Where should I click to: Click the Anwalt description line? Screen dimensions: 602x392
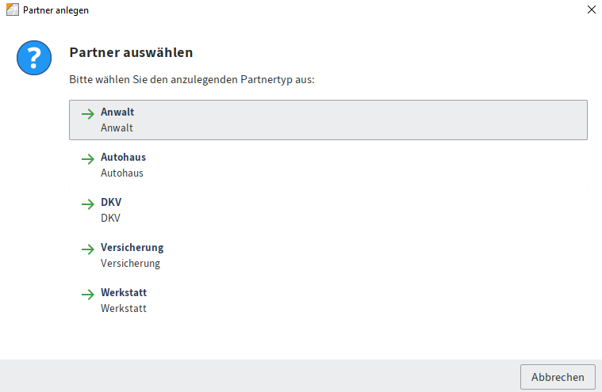(x=117, y=127)
